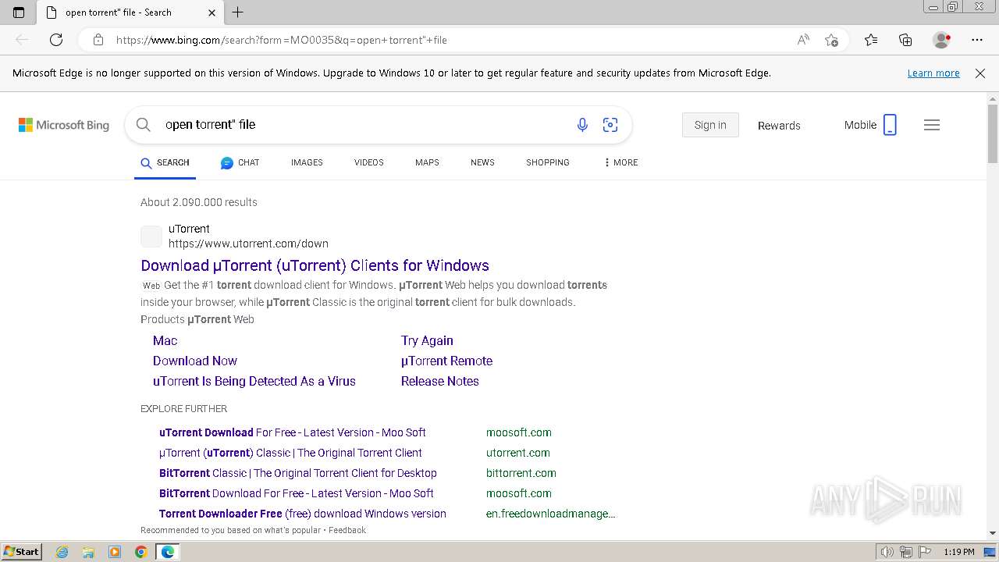This screenshot has height=562, width=999.
Task: Expand the MORE search categories menu
Action: tap(621, 162)
